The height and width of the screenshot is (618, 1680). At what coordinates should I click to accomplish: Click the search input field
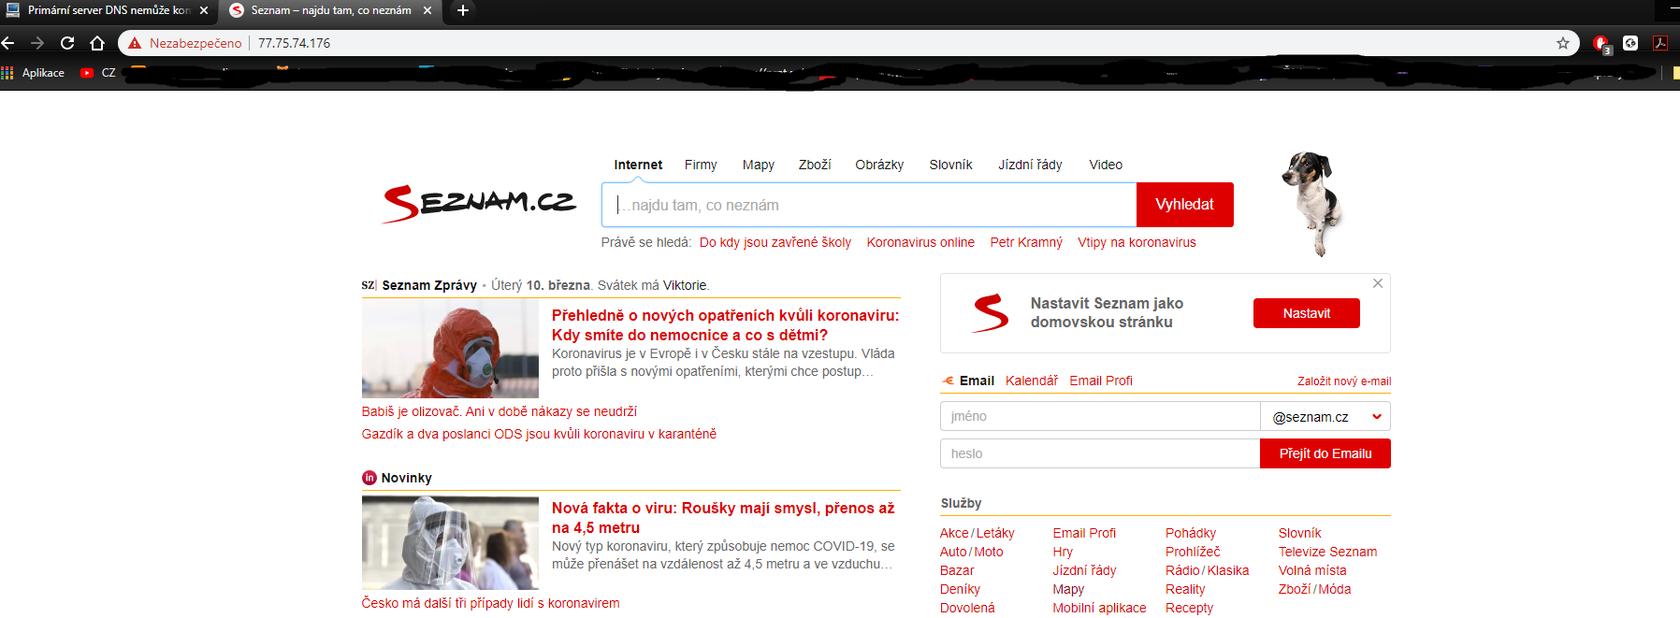(x=870, y=205)
